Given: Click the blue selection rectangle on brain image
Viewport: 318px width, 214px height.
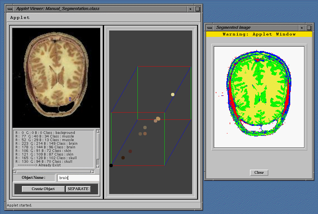Looking at the screenshot, I should tap(70, 99).
